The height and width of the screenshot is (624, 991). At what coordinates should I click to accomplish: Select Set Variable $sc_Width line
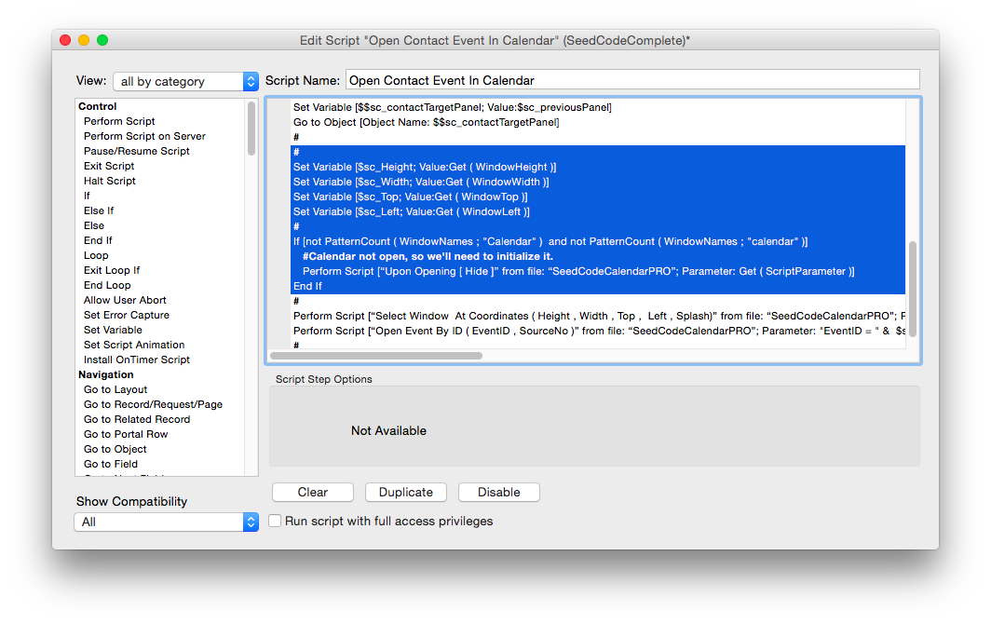pos(421,182)
